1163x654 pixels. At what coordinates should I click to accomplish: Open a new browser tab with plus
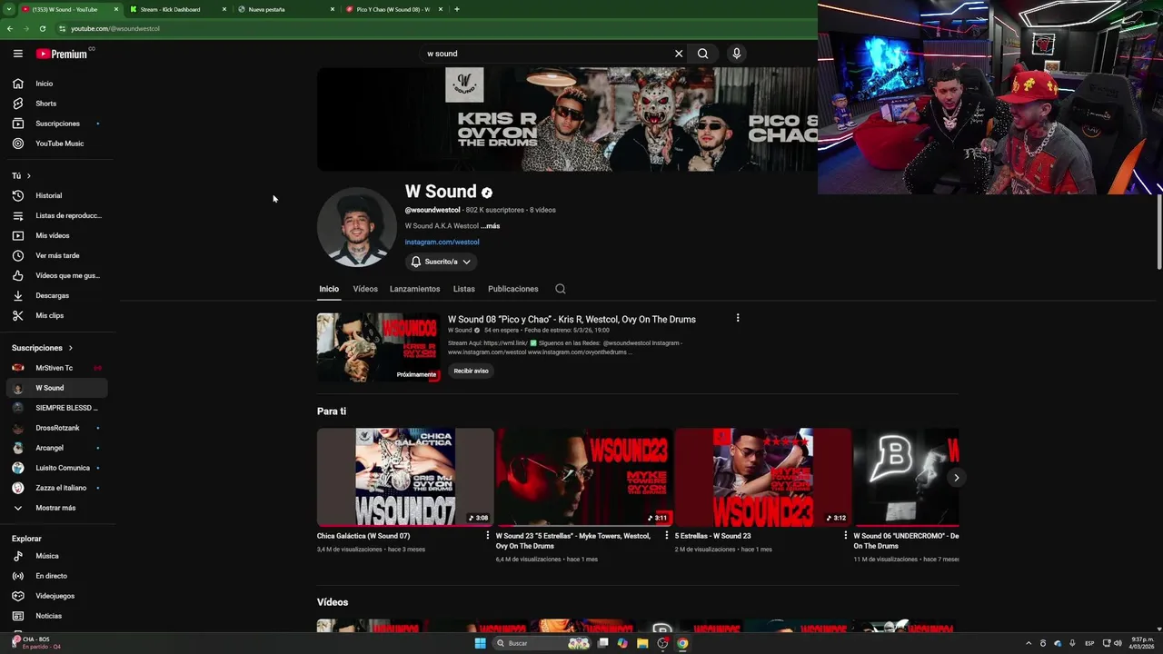[456, 9]
